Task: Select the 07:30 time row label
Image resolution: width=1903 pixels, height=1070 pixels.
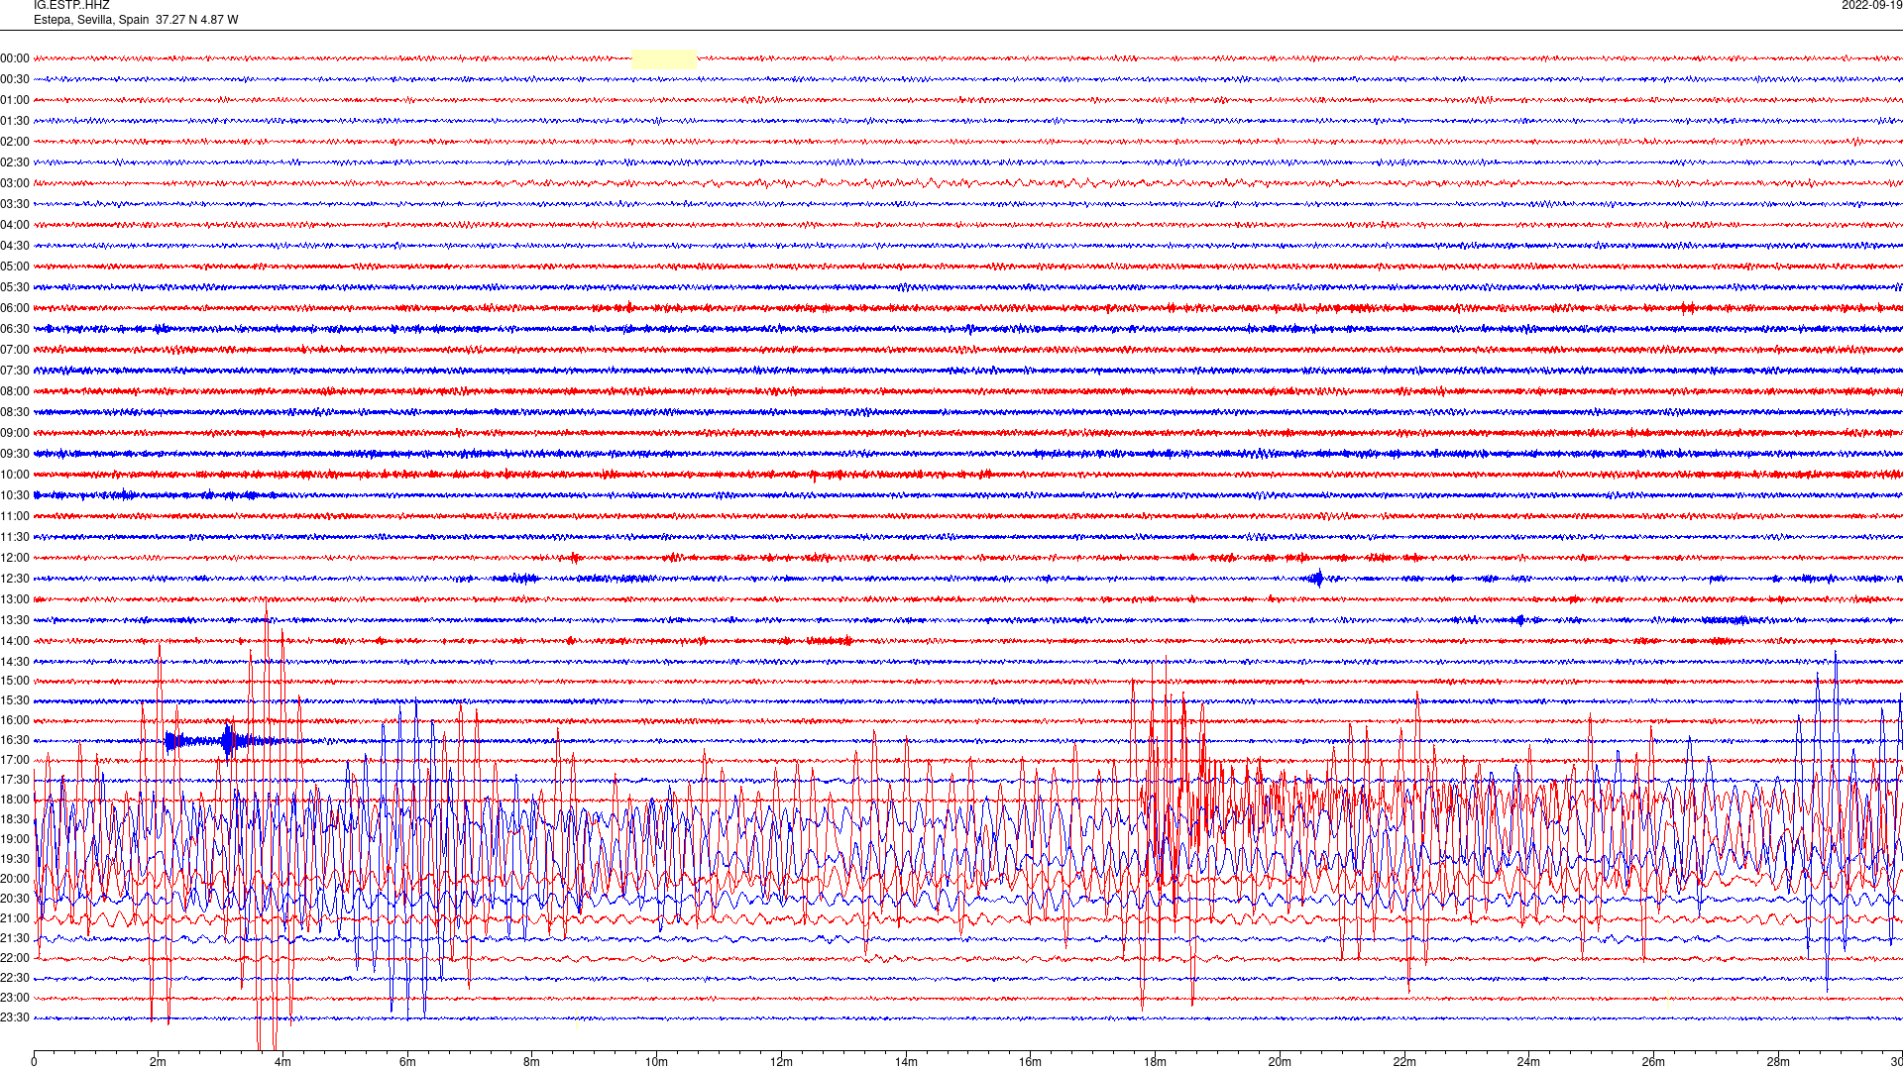Action: pos(15,371)
